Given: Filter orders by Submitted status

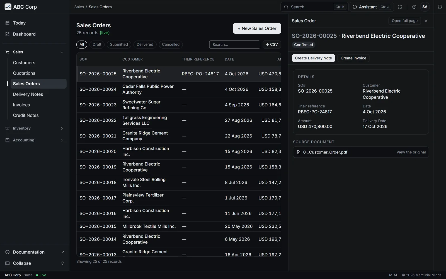Looking at the screenshot, I should pos(119,44).
